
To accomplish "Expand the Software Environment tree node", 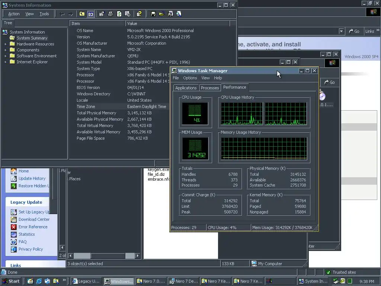I will (5, 56).
